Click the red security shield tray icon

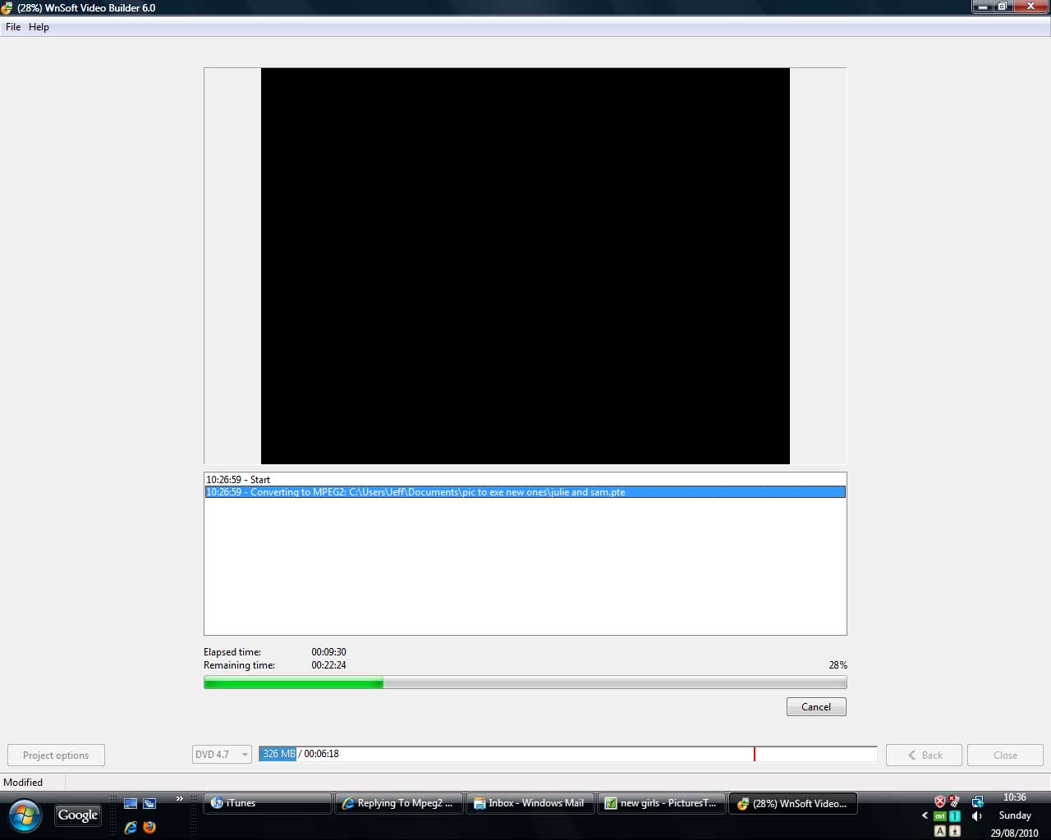(x=940, y=801)
